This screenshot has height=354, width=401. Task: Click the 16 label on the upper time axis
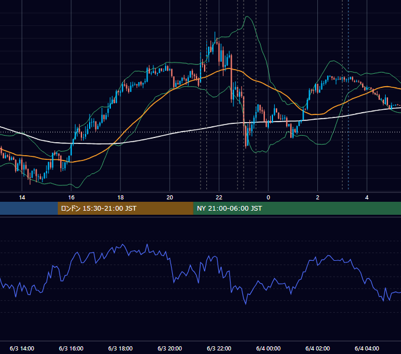[x=71, y=198]
